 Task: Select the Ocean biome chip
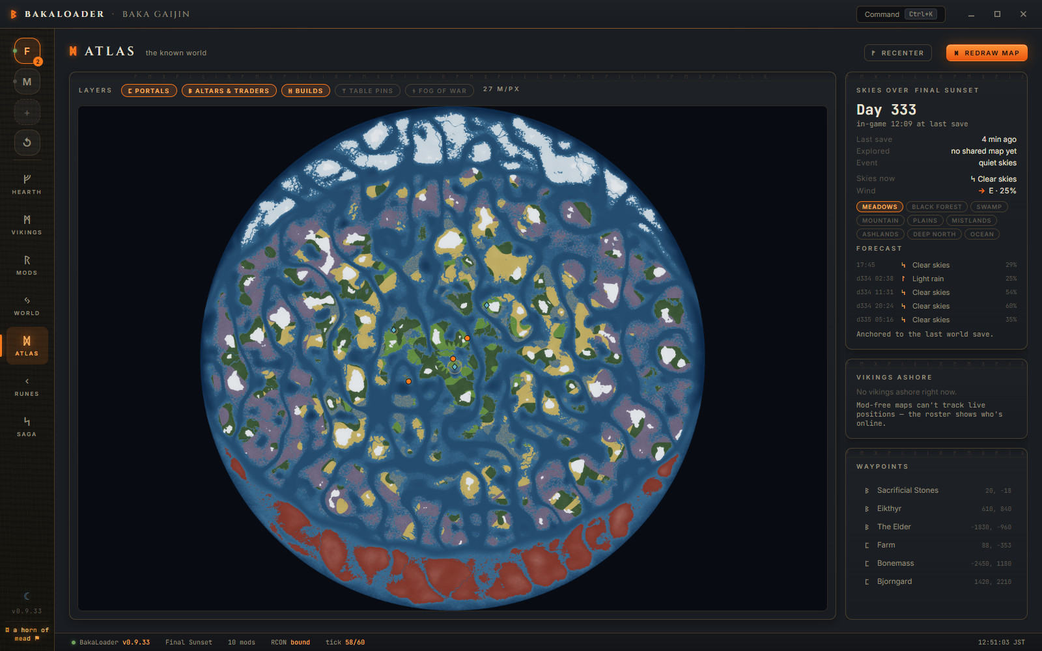pos(982,234)
